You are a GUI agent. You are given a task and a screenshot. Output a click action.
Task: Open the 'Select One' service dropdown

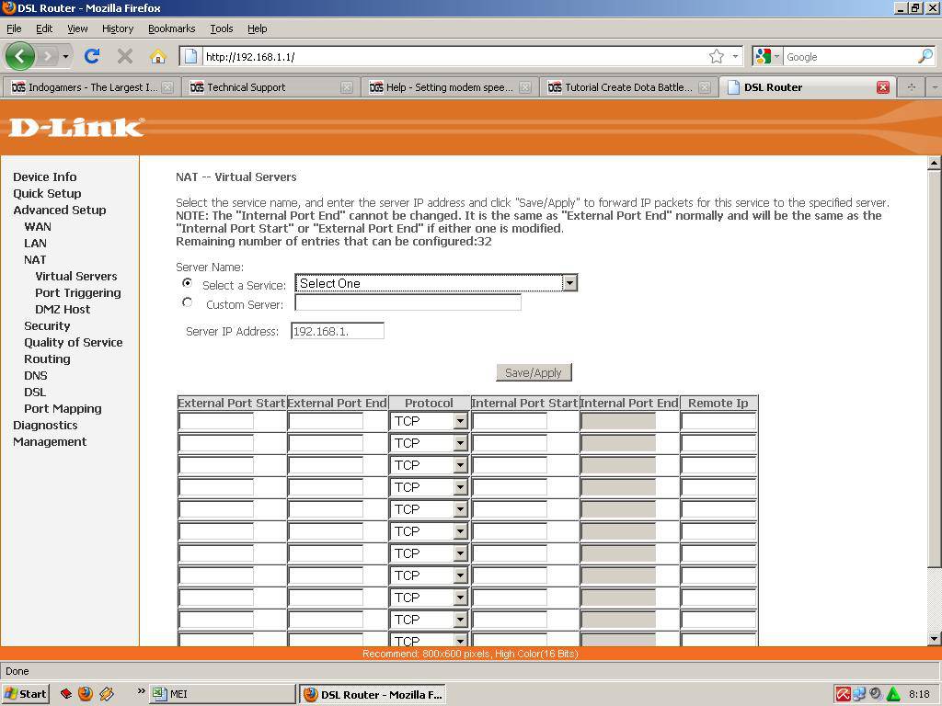(x=435, y=283)
